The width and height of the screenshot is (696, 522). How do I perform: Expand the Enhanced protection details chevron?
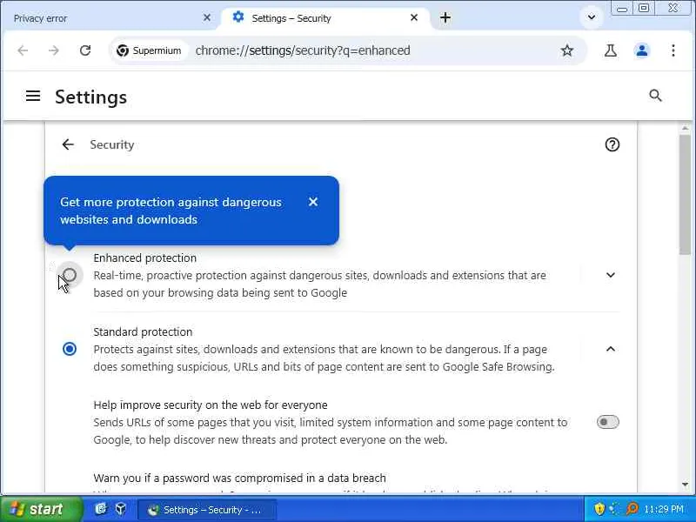611,275
